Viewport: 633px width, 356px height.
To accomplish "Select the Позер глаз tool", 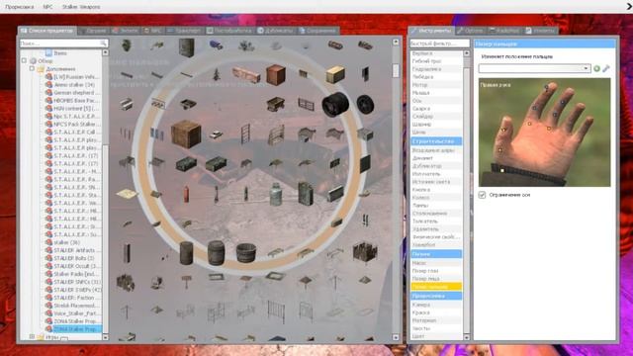I will click(436, 271).
